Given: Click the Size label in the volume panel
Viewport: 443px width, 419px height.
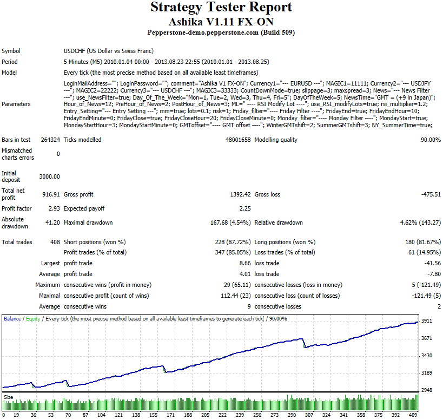Looking at the screenshot, I should (9, 397).
